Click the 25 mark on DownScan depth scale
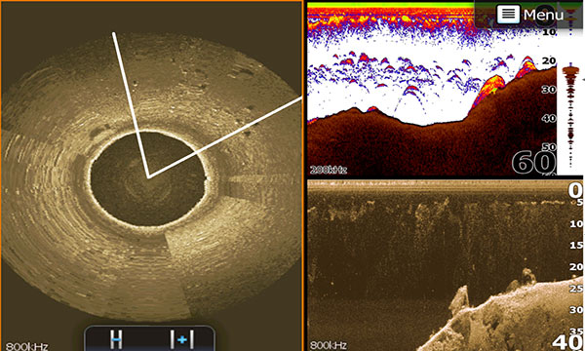Screen dimensions: 585x351 click(576, 289)
